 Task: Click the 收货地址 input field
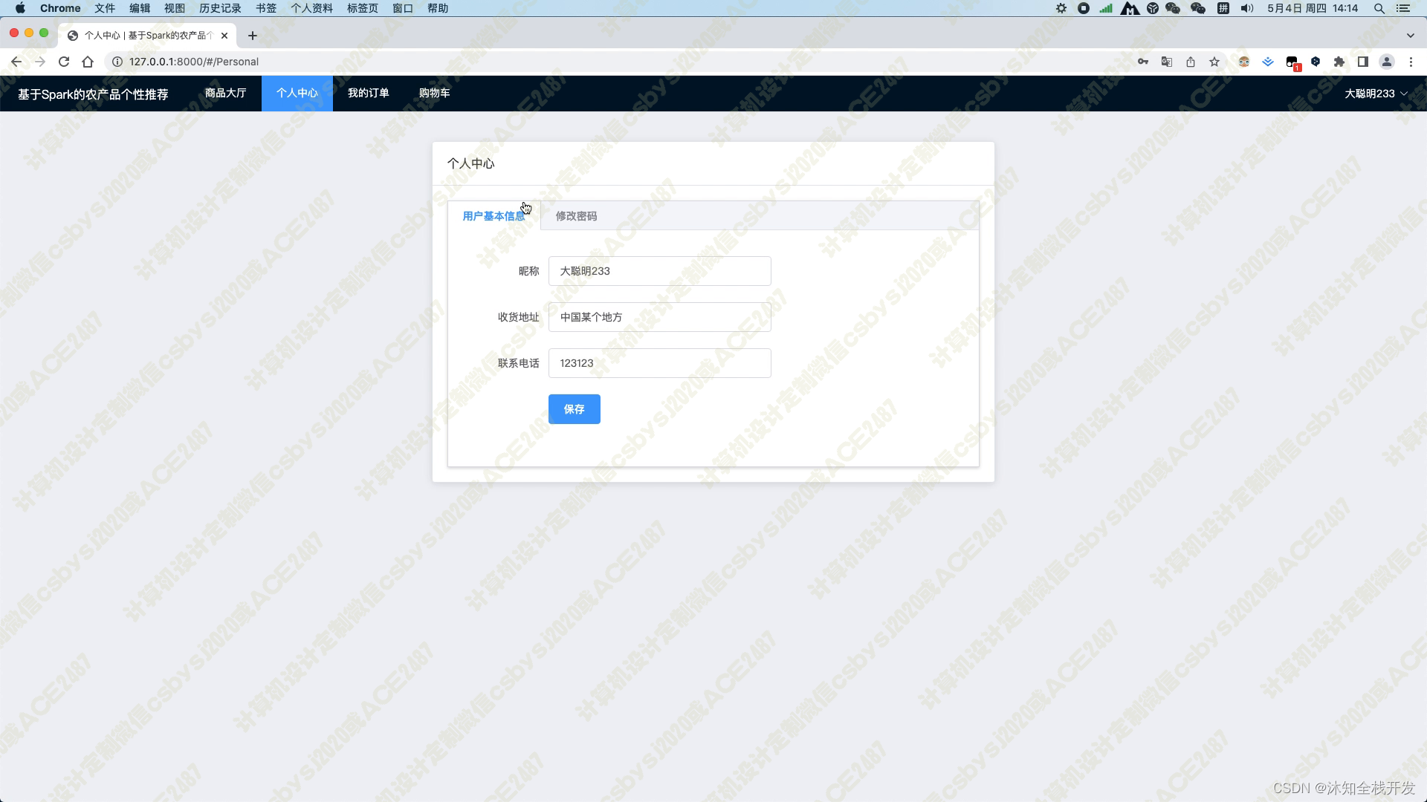coord(660,317)
